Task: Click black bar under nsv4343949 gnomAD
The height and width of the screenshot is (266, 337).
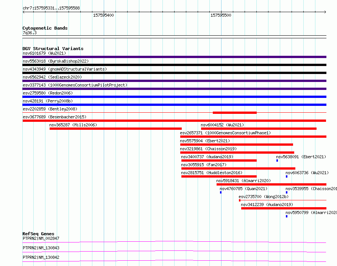Action: [x=174, y=73]
